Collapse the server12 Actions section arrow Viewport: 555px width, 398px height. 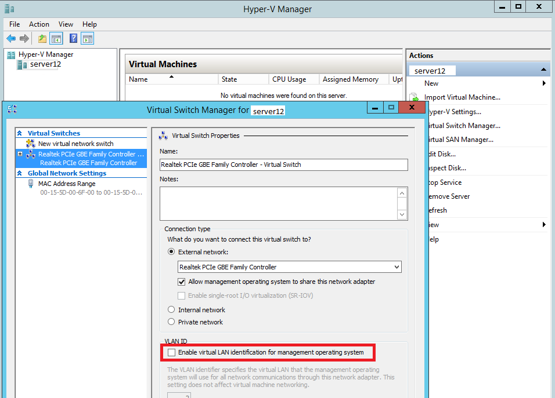coord(543,70)
